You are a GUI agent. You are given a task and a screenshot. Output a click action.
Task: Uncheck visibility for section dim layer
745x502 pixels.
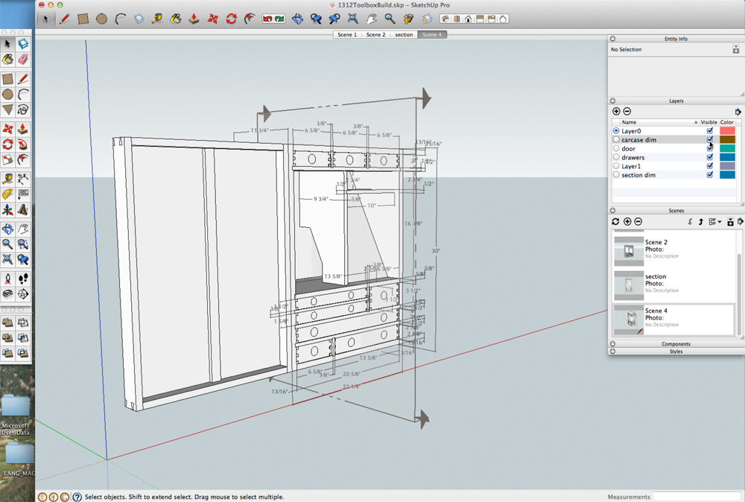tap(710, 175)
